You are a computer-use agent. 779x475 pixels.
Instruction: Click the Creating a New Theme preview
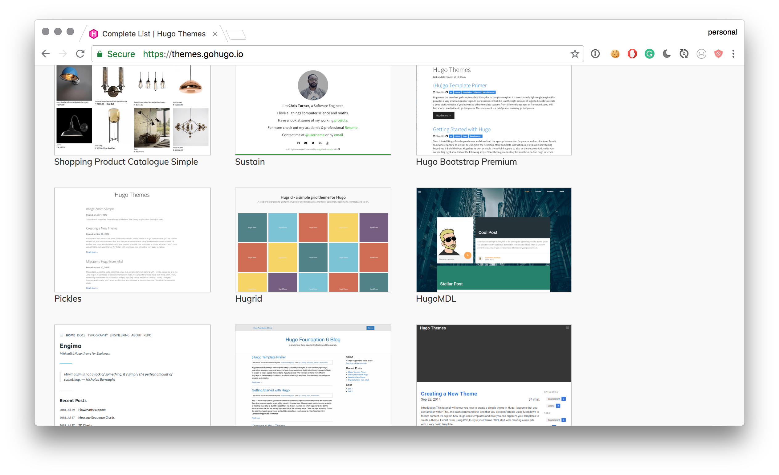(x=494, y=375)
